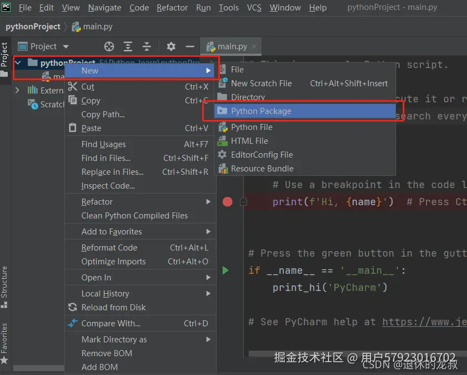This screenshot has height=375, width=467.
Task: Choose Reformat Code in context menu
Action: 140,247
